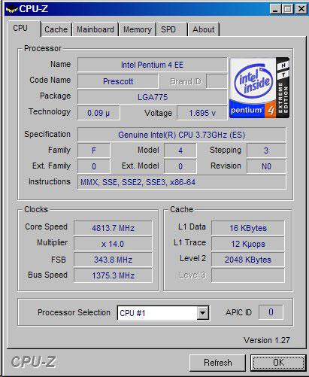Click the APIC ID value box
This screenshot has height=377, width=309.
point(271,312)
